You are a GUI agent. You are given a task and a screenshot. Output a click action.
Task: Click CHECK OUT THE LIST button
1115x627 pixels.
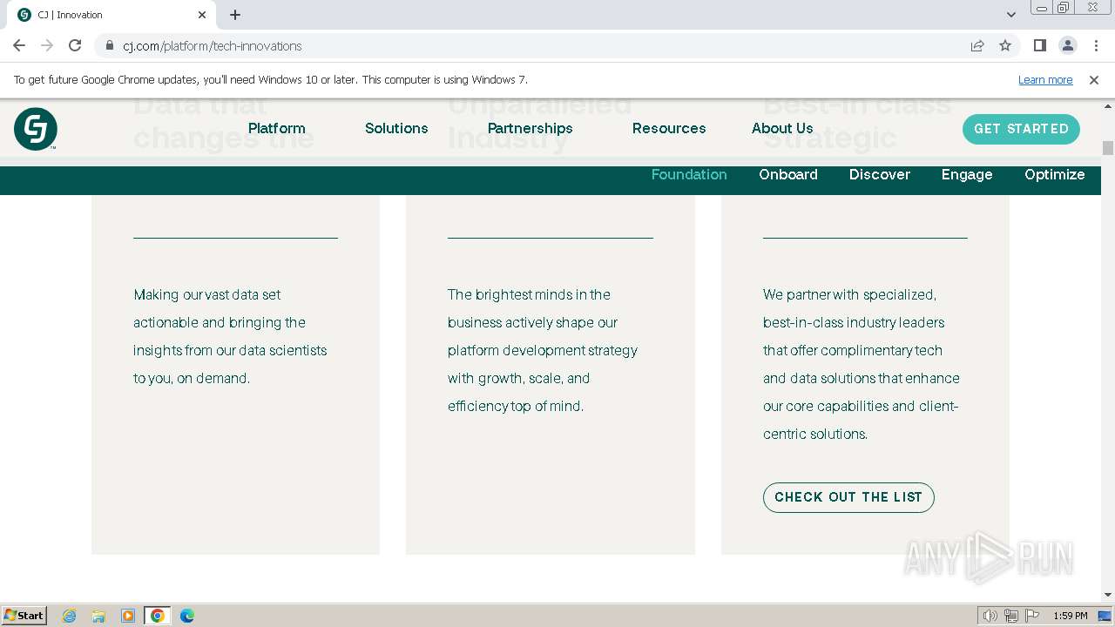(848, 497)
